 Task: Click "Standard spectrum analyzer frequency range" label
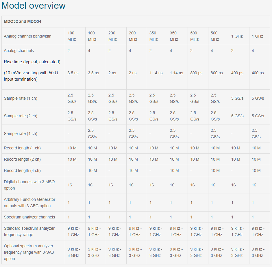click(x=29, y=231)
